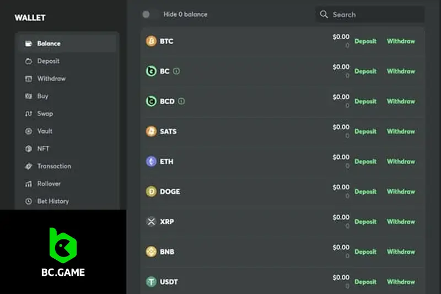
Task: Focus the Search input field
Action: click(370, 14)
